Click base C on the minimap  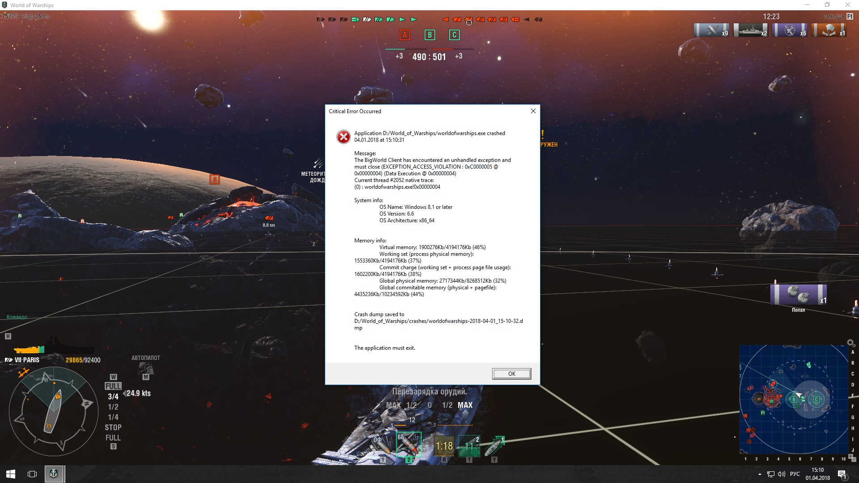point(816,399)
